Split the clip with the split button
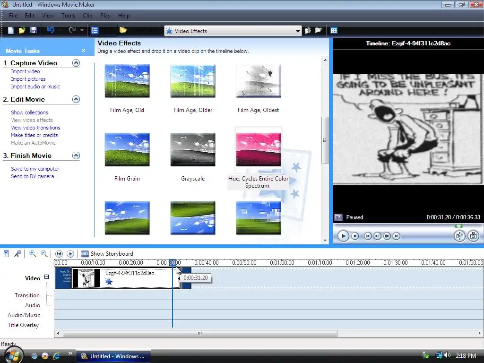The image size is (484, 363). pyautogui.click(x=459, y=236)
